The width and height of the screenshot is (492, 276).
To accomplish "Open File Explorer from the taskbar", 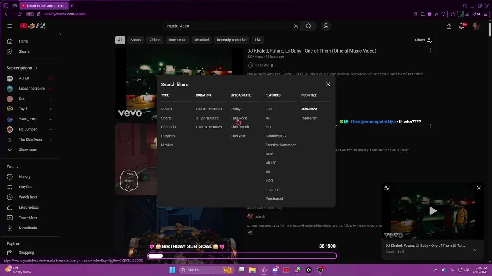I will (x=252, y=270).
